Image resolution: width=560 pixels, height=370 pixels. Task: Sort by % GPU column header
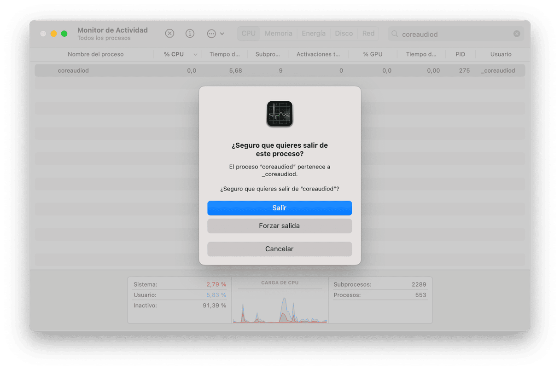pyautogui.click(x=373, y=54)
